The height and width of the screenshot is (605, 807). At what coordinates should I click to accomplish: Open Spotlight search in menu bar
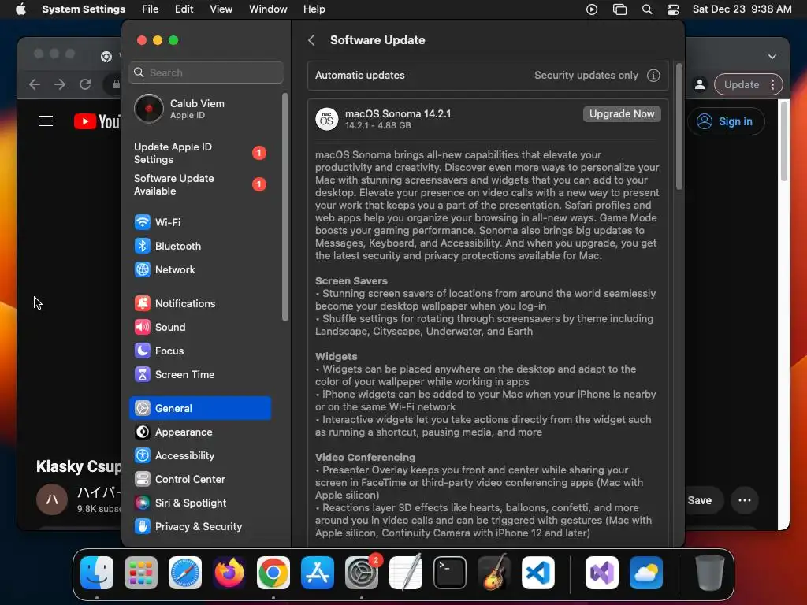pyautogui.click(x=647, y=9)
